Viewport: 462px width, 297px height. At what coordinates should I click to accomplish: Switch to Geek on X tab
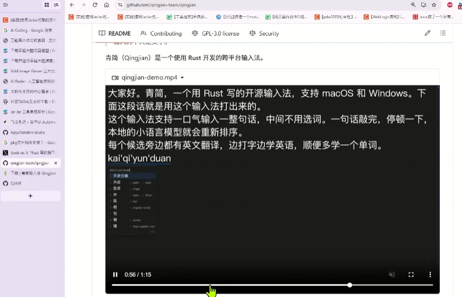tap(31, 153)
